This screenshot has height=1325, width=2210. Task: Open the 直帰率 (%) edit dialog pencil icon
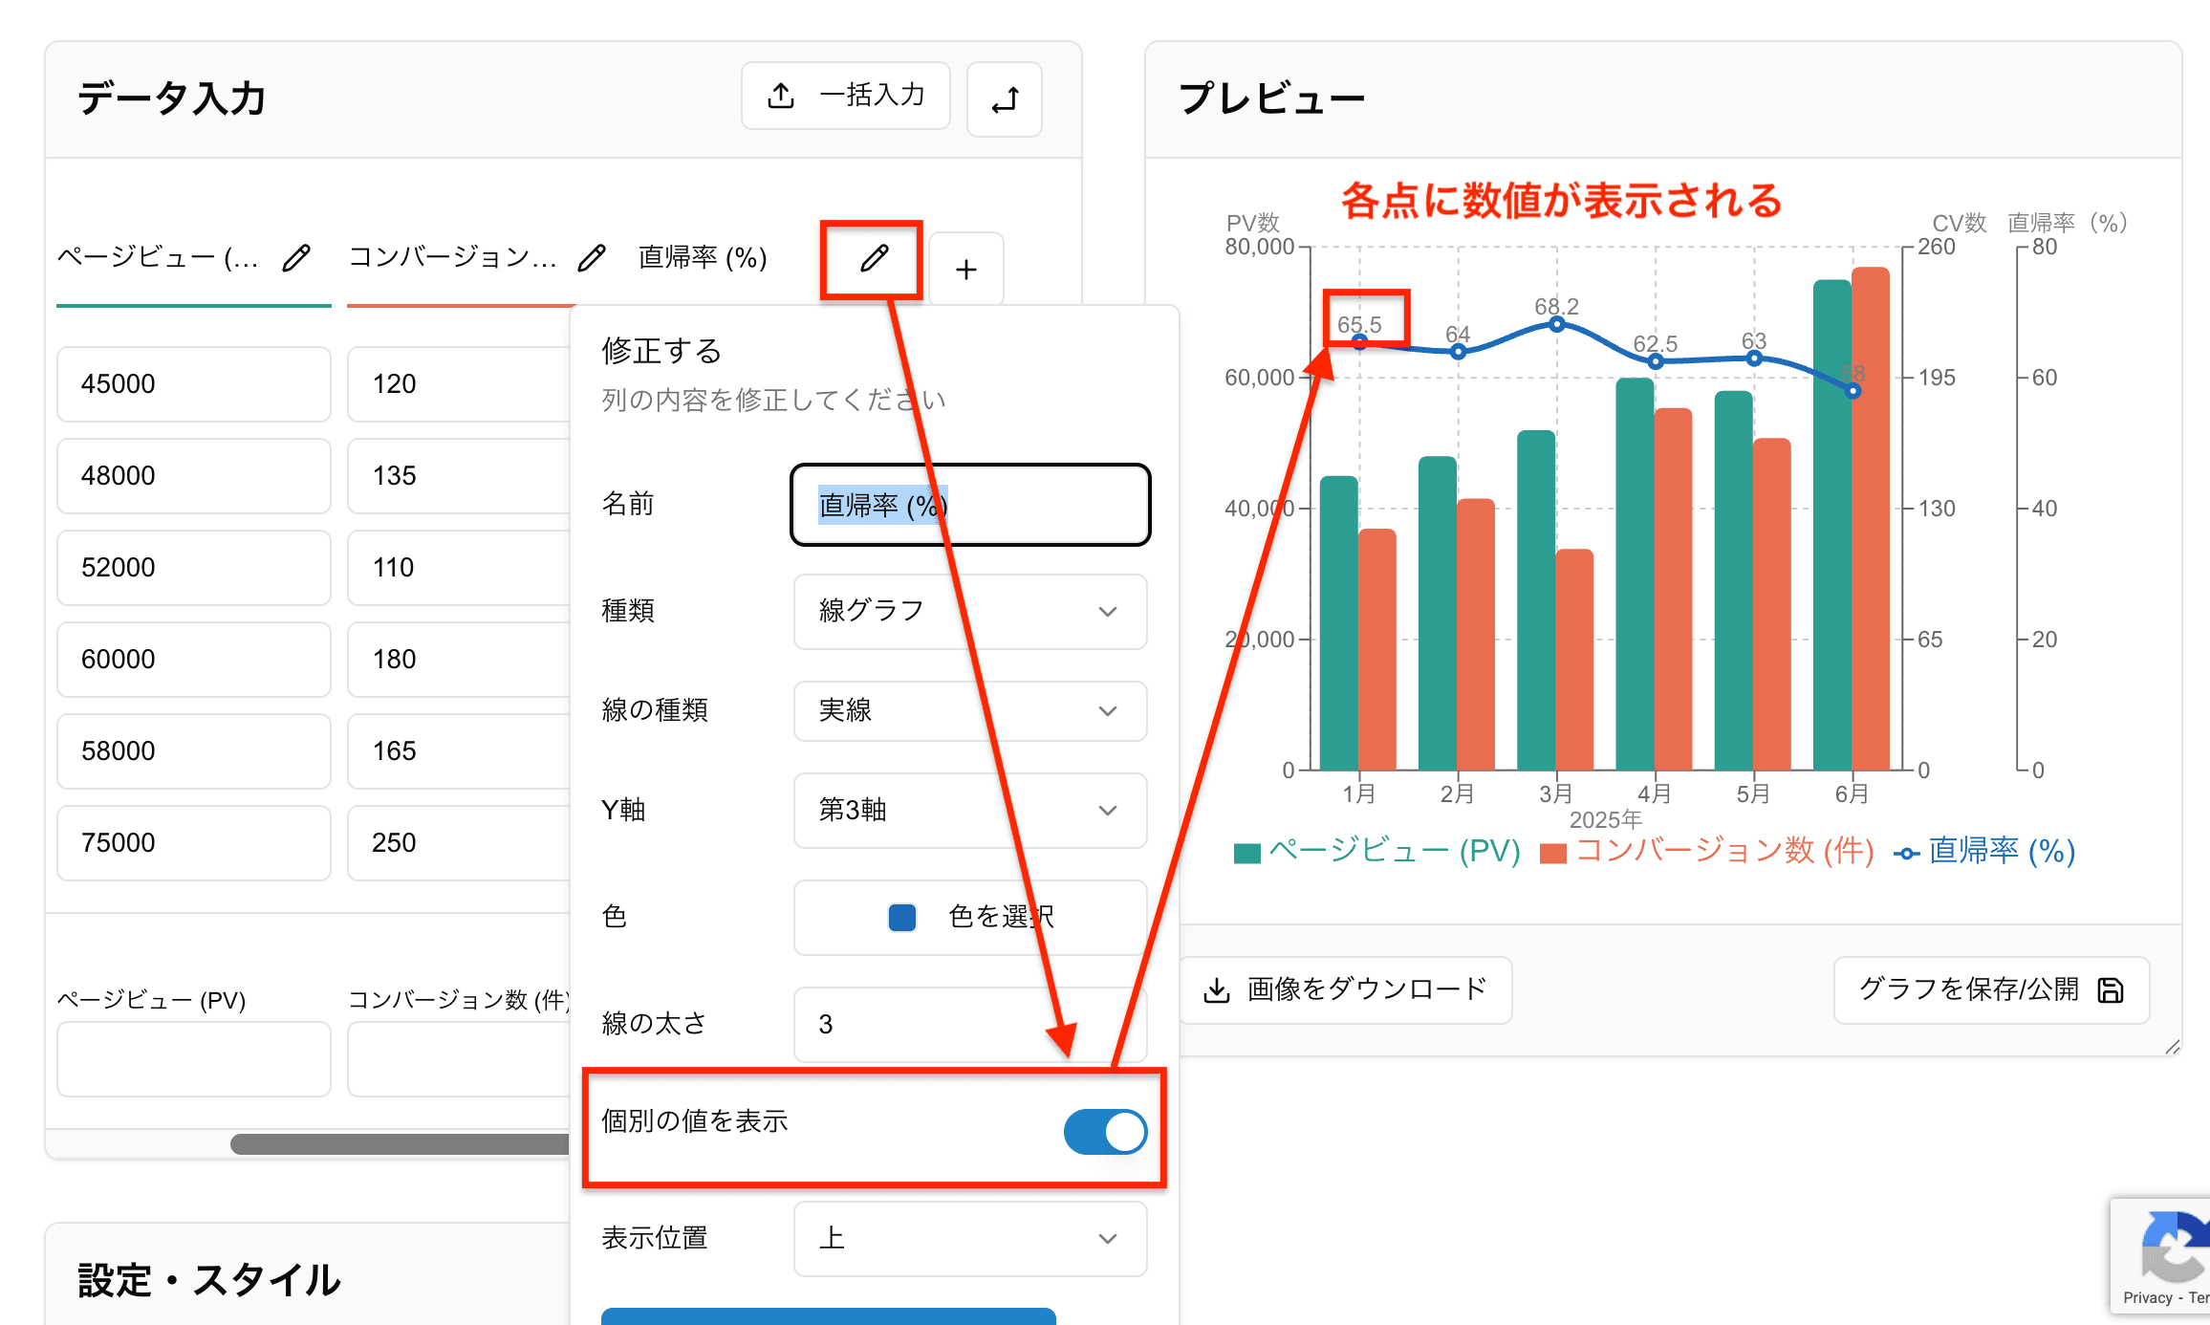(x=871, y=258)
